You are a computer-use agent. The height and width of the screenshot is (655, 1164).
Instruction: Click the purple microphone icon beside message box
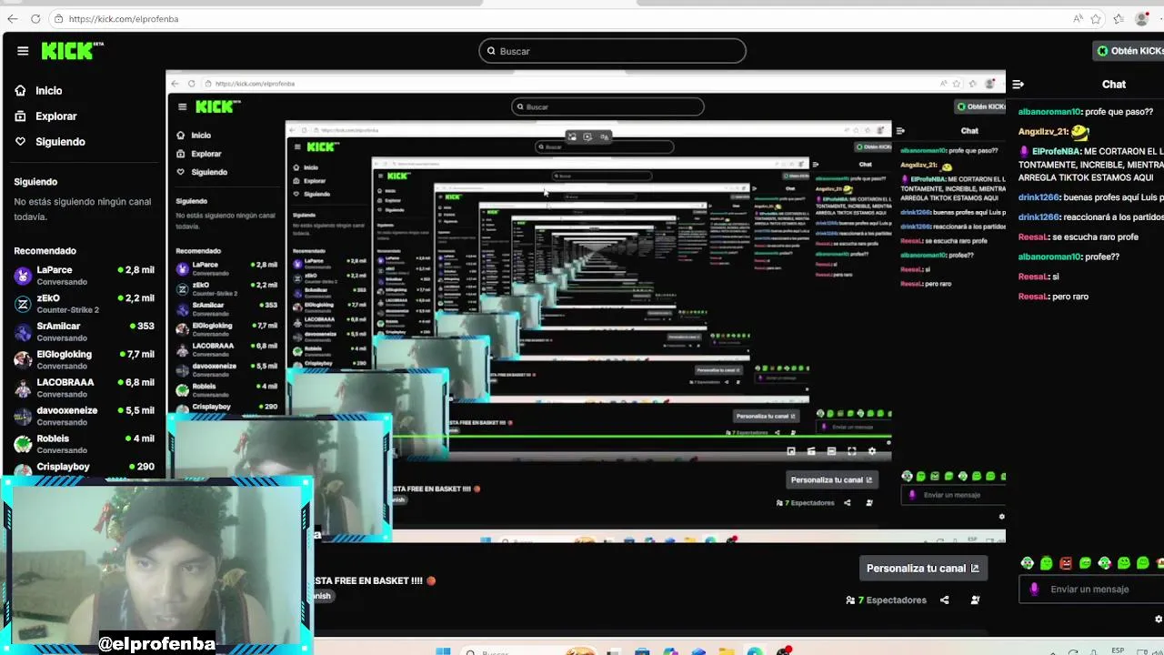1034,589
